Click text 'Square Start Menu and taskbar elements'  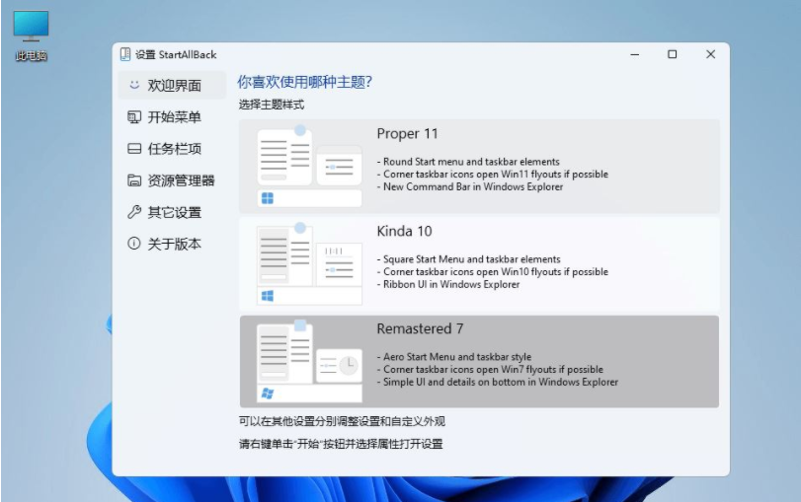pos(471,259)
